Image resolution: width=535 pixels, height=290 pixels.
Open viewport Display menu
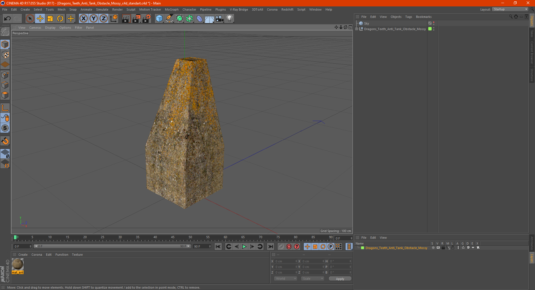click(50, 28)
